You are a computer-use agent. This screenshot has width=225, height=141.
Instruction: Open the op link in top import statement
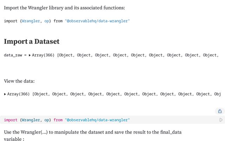tap(47, 21)
